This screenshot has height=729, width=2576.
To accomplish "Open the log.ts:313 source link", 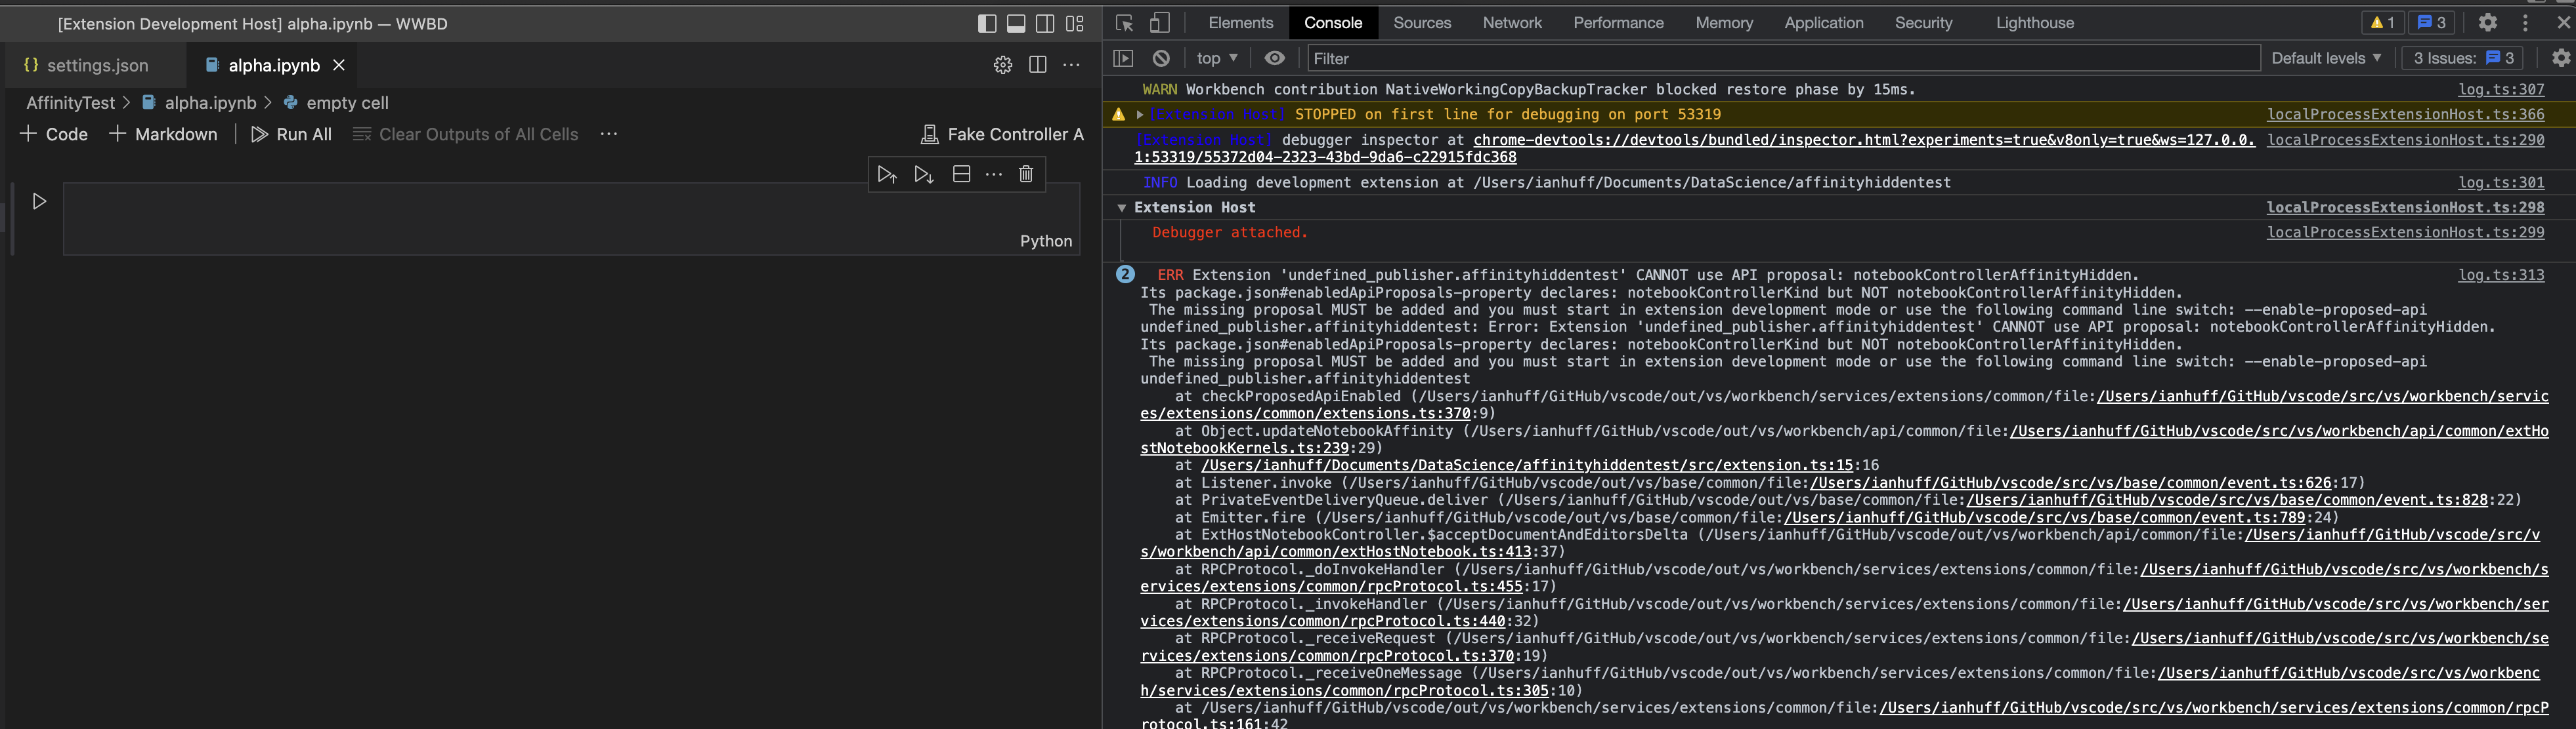I will (2500, 275).
